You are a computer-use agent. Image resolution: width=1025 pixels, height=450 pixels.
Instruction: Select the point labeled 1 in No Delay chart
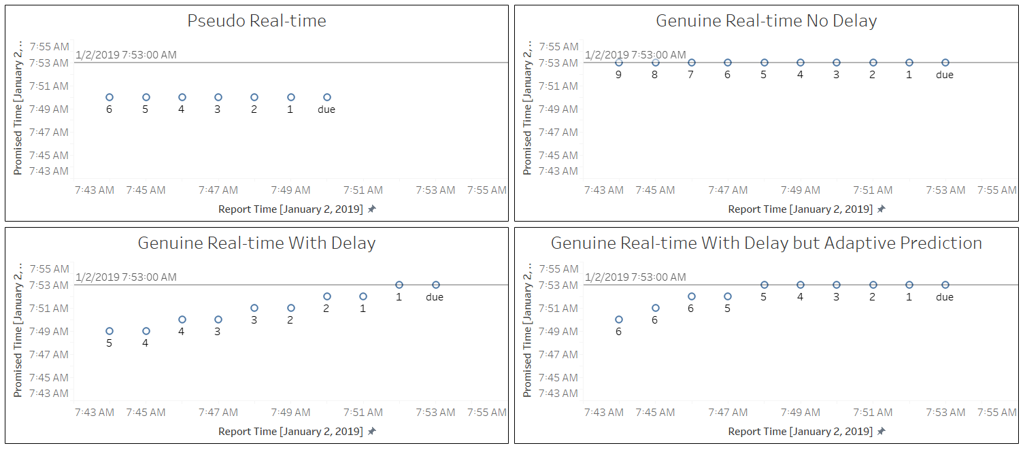pos(909,63)
